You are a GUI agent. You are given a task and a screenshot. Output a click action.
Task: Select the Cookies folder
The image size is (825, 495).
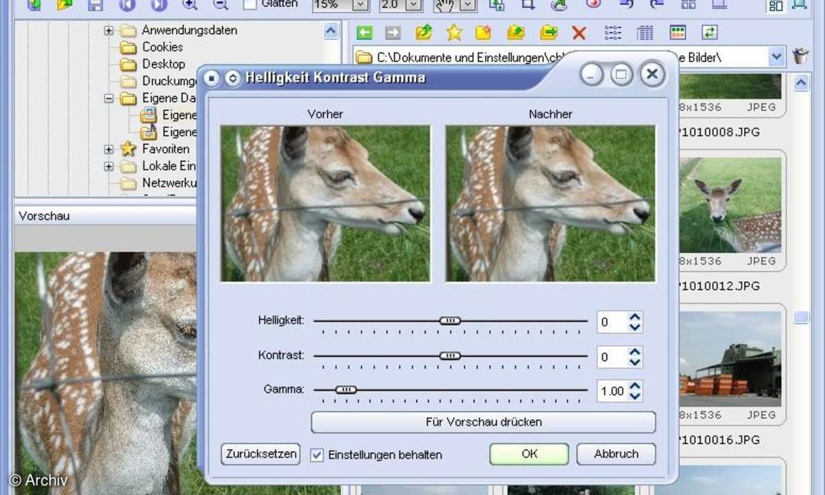click(x=162, y=47)
